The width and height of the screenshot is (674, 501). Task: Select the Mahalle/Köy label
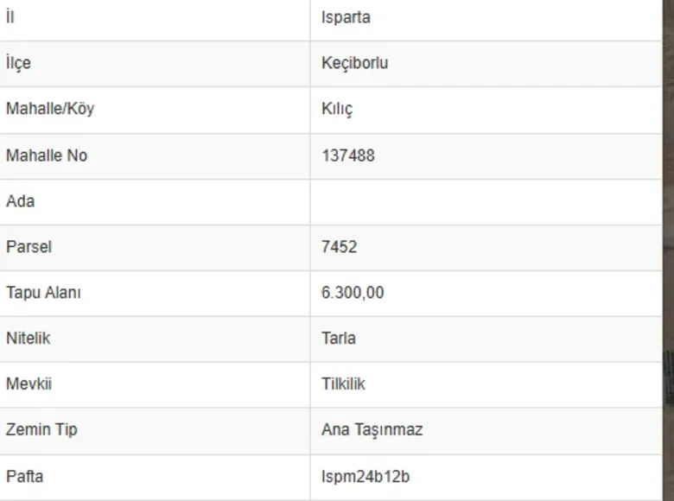coord(50,110)
